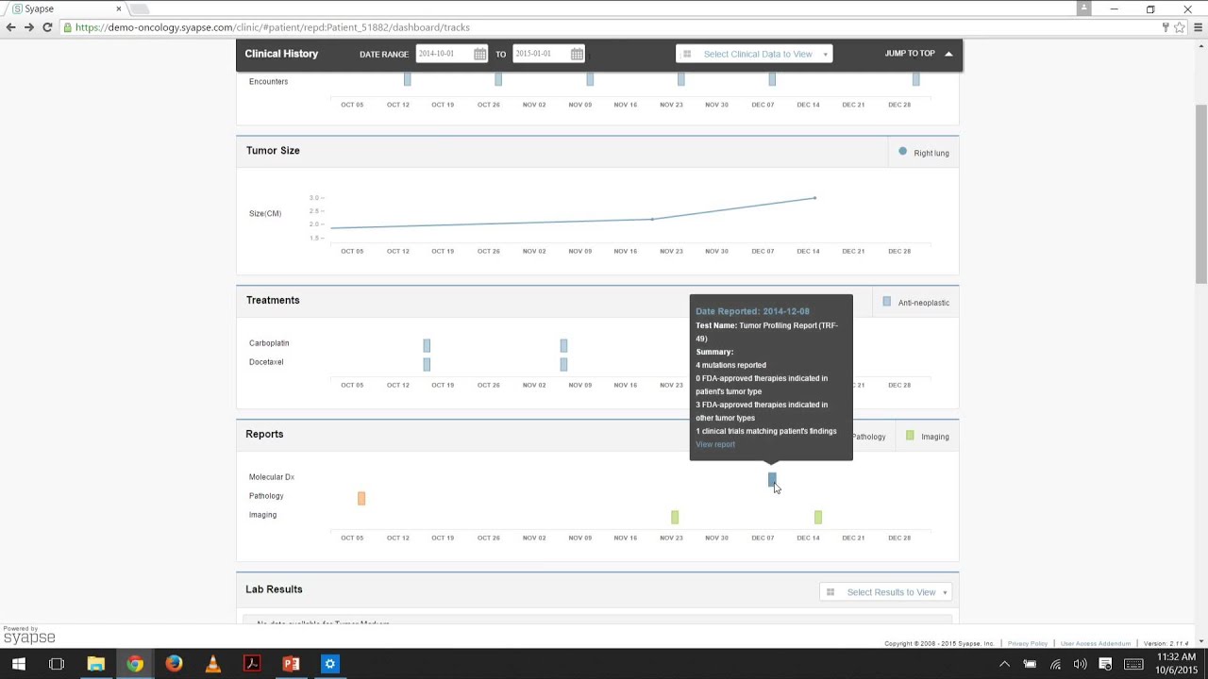Viewport: 1208px width, 679px height.
Task: Click the start date range input field
Action: tap(445, 54)
